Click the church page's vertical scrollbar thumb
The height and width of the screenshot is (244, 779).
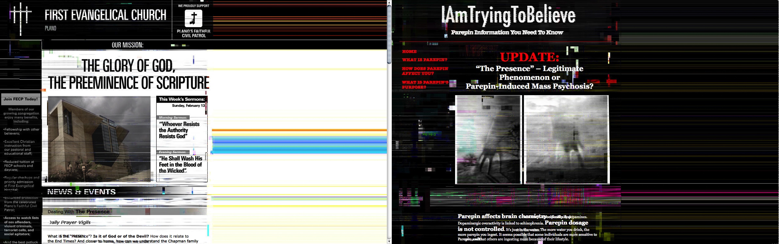(x=389, y=34)
